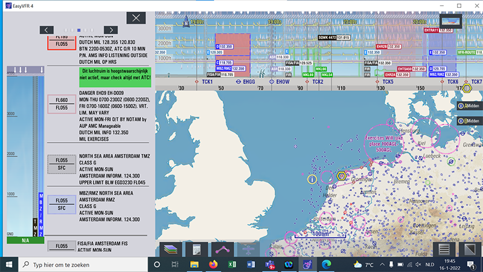Click the diagonal contrast icon at bottom right
The width and height of the screenshot is (483, 272).
coord(468,248)
